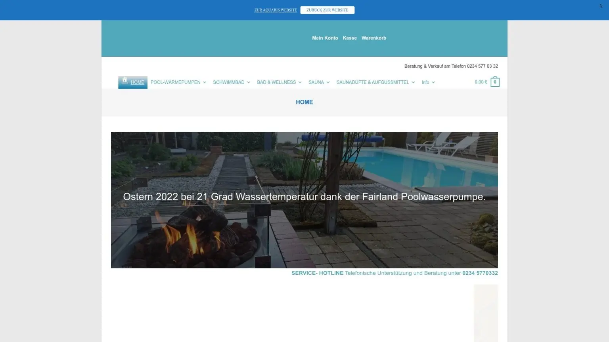609x342 pixels.
Task: Expand the Info menu chevron
Action: pos(433,82)
